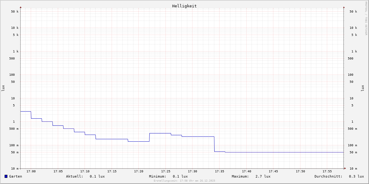
Task: Click the 17:25 time axis label
Action: (x=166, y=171)
